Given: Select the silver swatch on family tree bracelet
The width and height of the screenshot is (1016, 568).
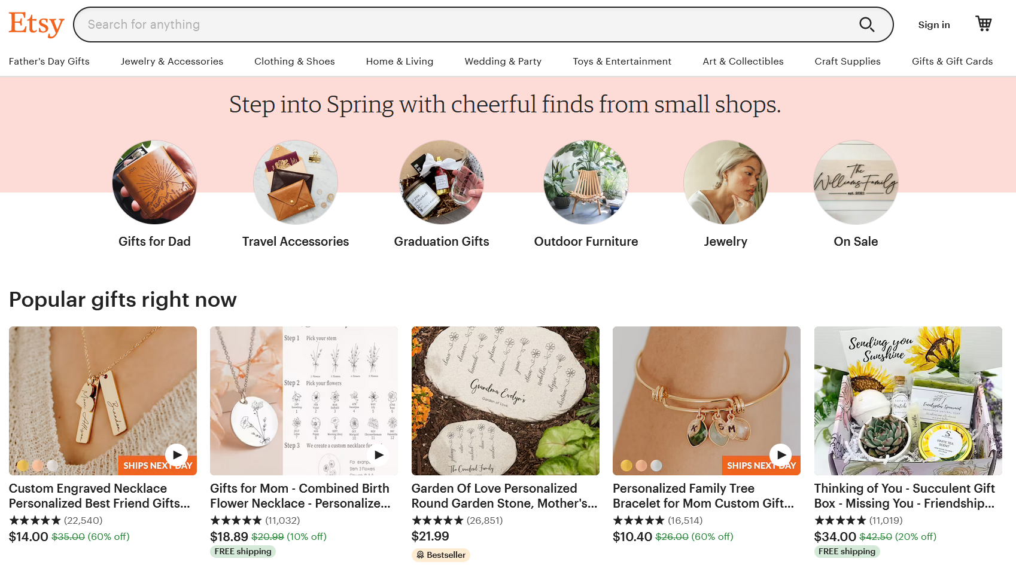Looking at the screenshot, I should click(657, 465).
